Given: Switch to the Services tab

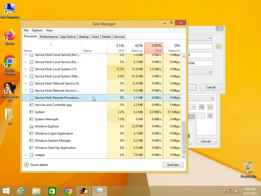Looking at the screenshot, I should point(119,37).
